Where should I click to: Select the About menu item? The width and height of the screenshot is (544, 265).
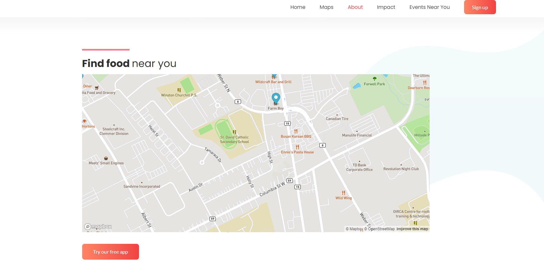(355, 7)
